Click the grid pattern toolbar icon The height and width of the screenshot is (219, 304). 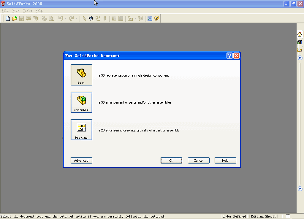(x=114, y=18)
